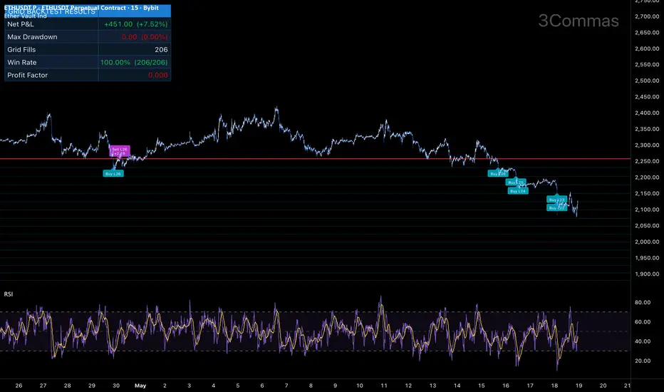Click the Buy L22 grid marker

(557, 207)
